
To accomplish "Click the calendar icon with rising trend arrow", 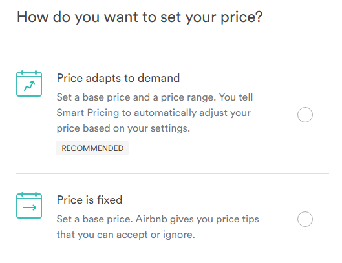I will [29, 84].
